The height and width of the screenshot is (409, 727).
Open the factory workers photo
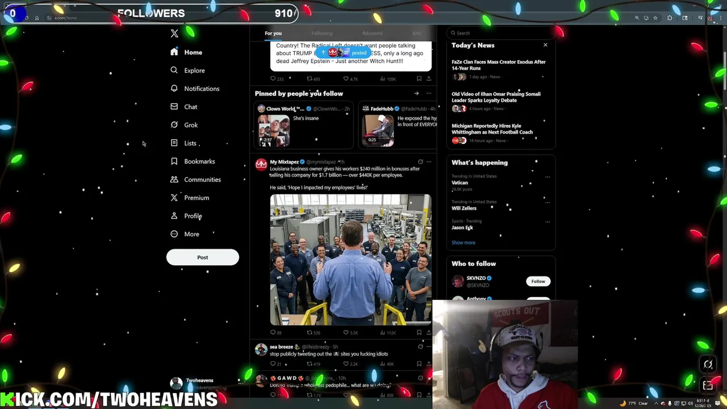click(350, 260)
